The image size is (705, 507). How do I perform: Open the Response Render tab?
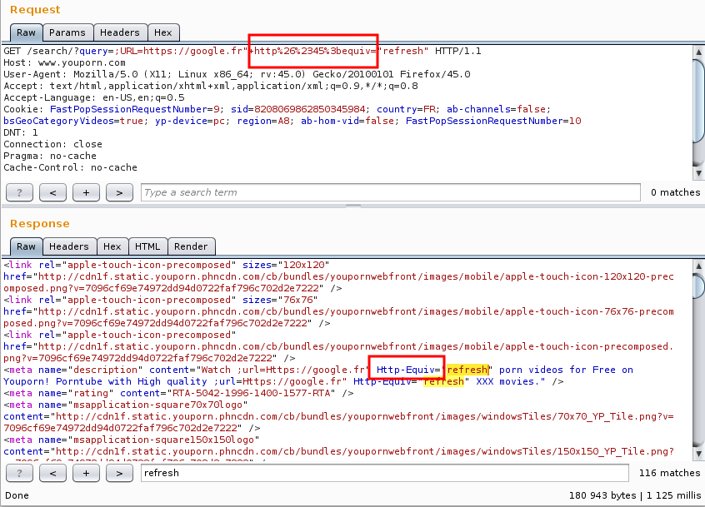[x=191, y=246]
